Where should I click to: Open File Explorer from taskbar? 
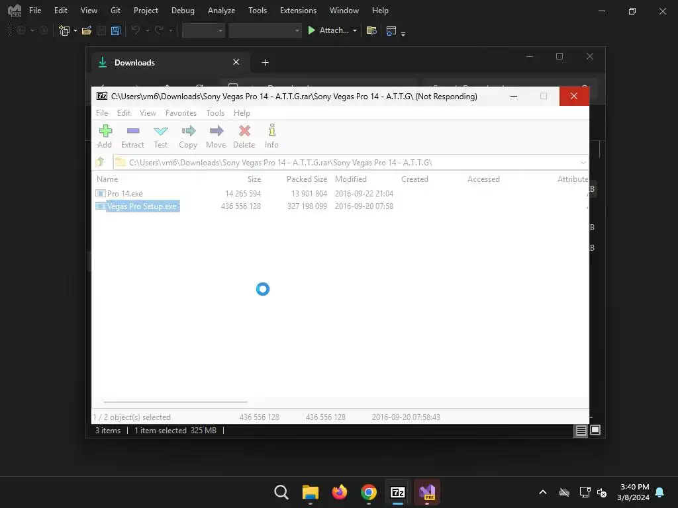[310, 492]
